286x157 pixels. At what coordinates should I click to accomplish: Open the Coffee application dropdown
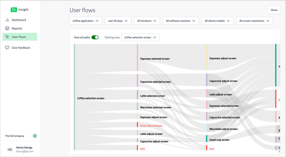[x=86, y=21]
